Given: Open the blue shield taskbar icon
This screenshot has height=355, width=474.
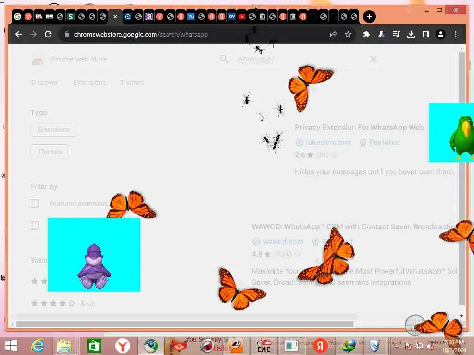Looking at the screenshot, I should click(x=374, y=346).
